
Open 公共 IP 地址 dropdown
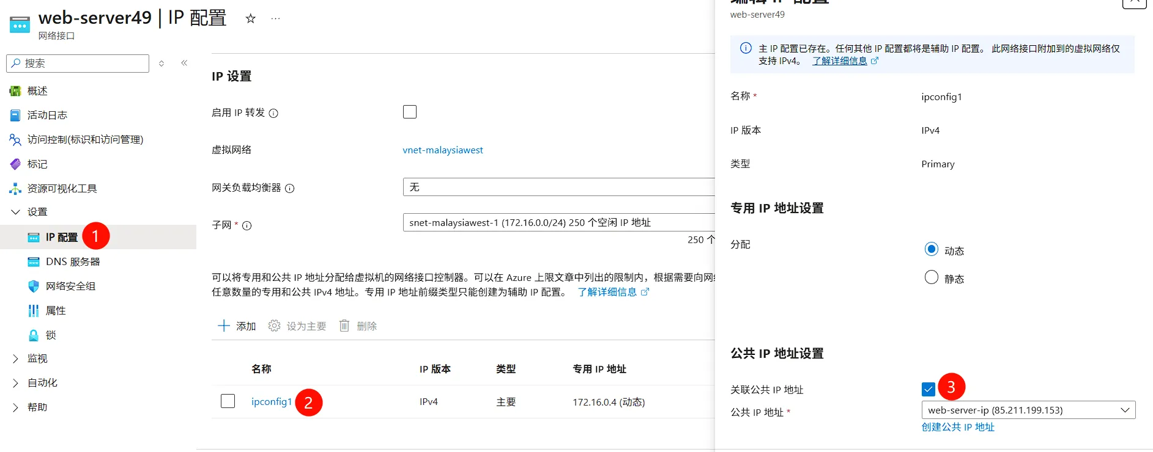pos(1028,410)
